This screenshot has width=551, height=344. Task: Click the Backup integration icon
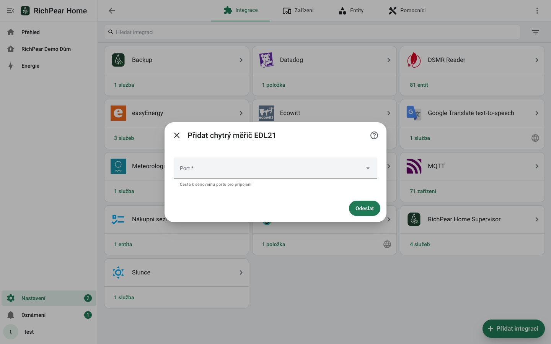pyautogui.click(x=118, y=60)
